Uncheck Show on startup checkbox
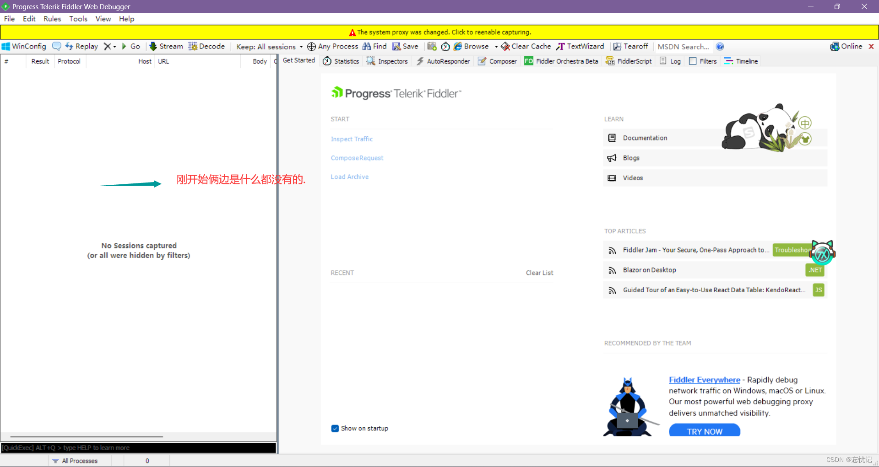The height and width of the screenshot is (467, 879). [x=335, y=428]
